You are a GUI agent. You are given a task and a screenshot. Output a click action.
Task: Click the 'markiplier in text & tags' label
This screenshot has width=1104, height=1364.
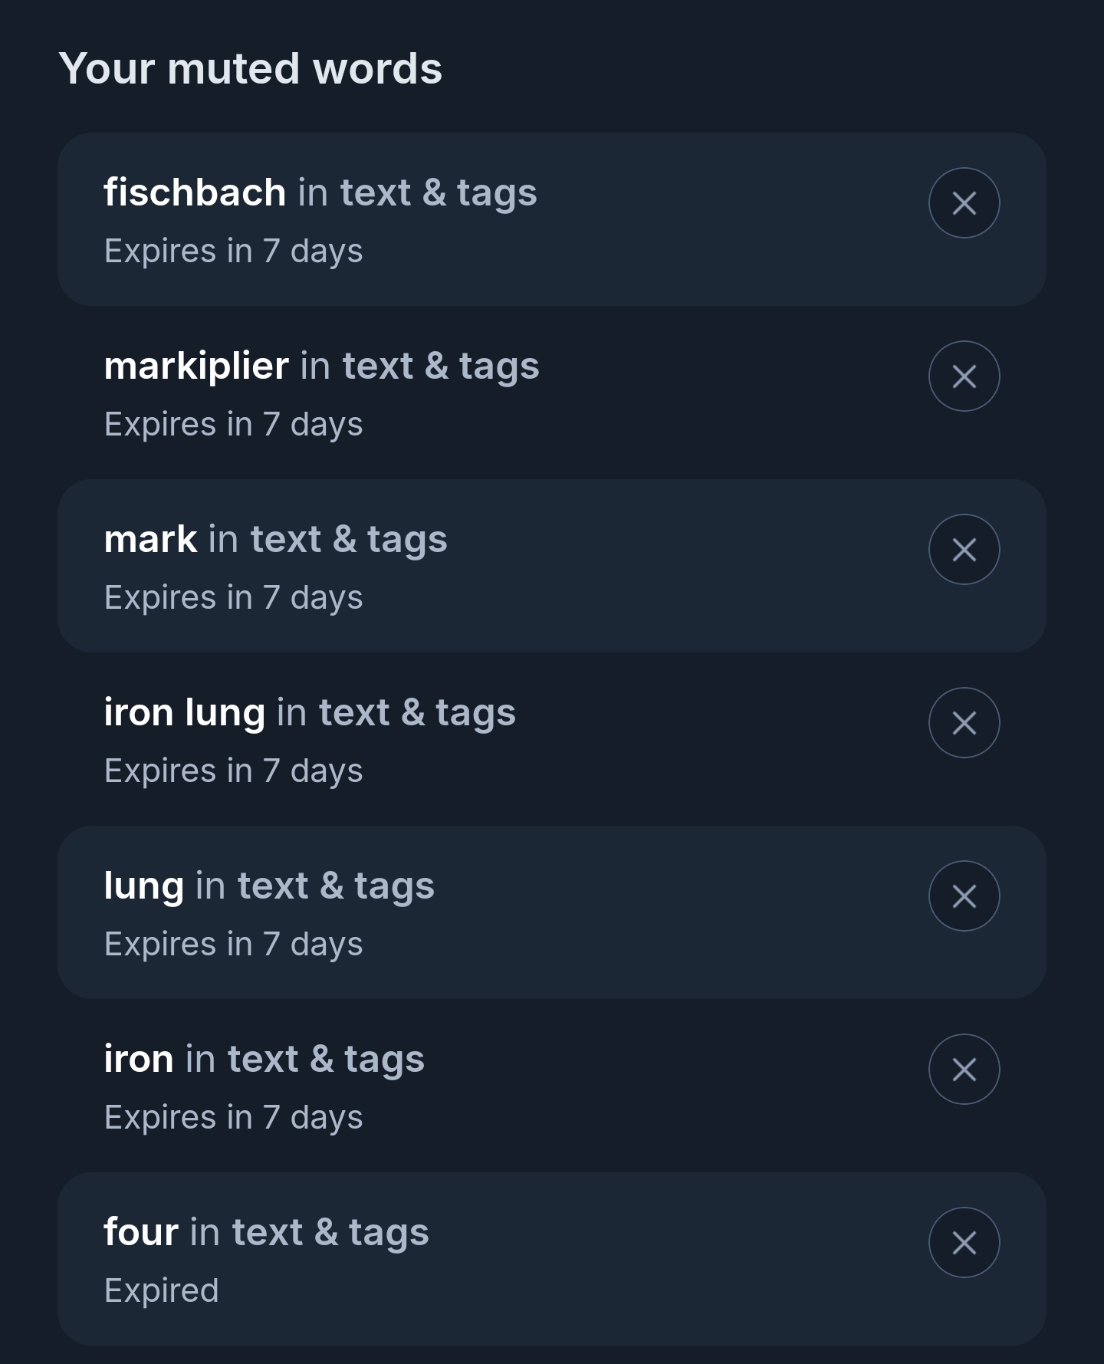coord(321,365)
